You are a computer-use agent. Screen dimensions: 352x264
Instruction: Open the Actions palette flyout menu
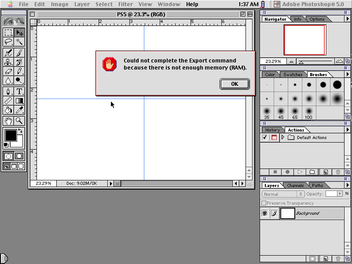coord(348,129)
